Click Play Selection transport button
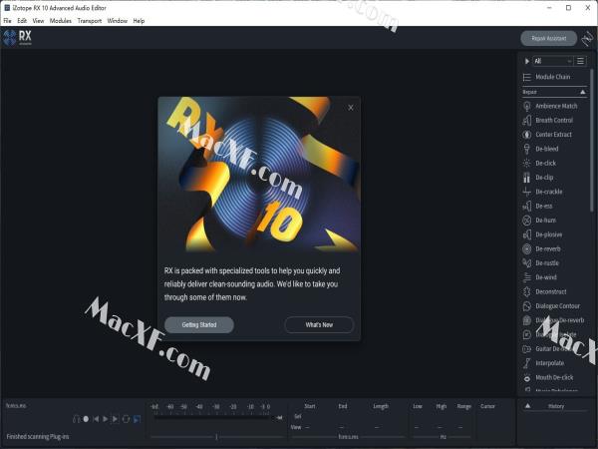598x449 pixels. tap(116, 419)
